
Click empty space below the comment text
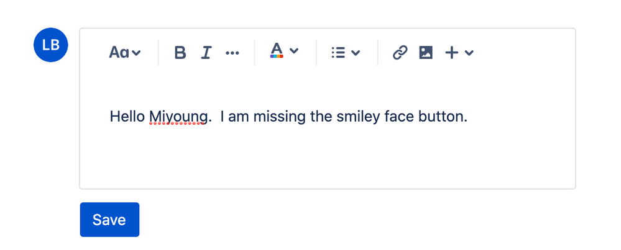tap(327, 158)
